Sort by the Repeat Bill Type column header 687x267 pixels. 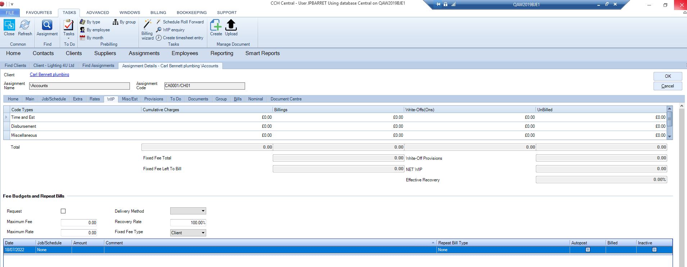click(x=503, y=243)
